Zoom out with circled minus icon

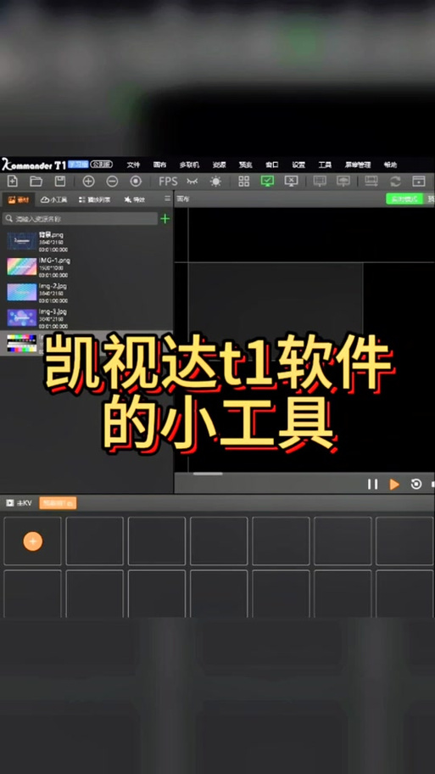click(x=112, y=181)
